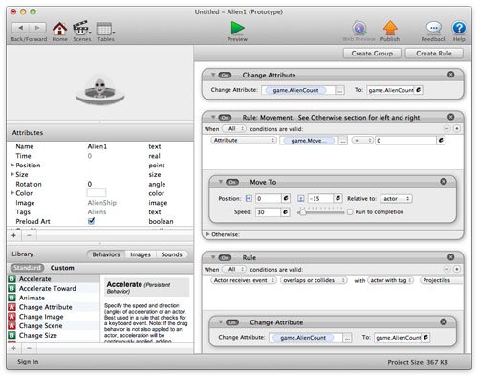Go to the Home screen icon
The height and width of the screenshot is (376, 478).
tap(59, 29)
